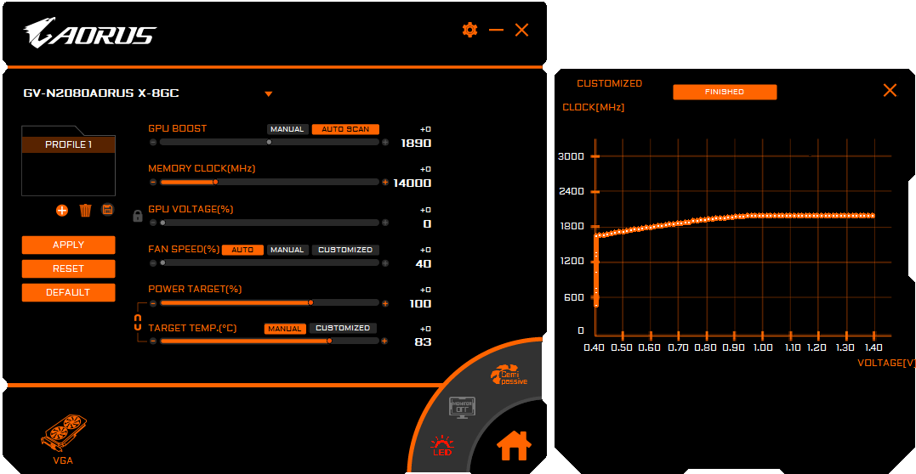The image size is (916, 474).
Task: Click the GPU Voltage slider handle
Action: tap(162, 223)
